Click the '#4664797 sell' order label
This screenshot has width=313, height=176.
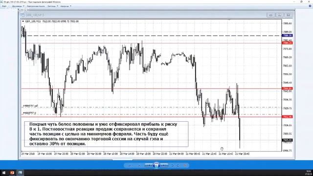pyautogui.click(x=30, y=106)
